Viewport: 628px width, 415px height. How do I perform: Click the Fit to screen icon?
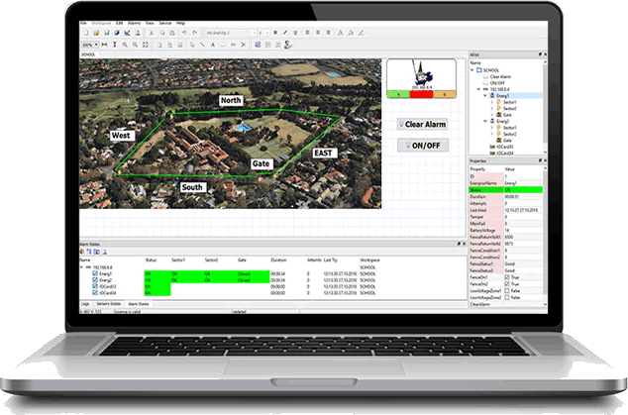[145, 45]
